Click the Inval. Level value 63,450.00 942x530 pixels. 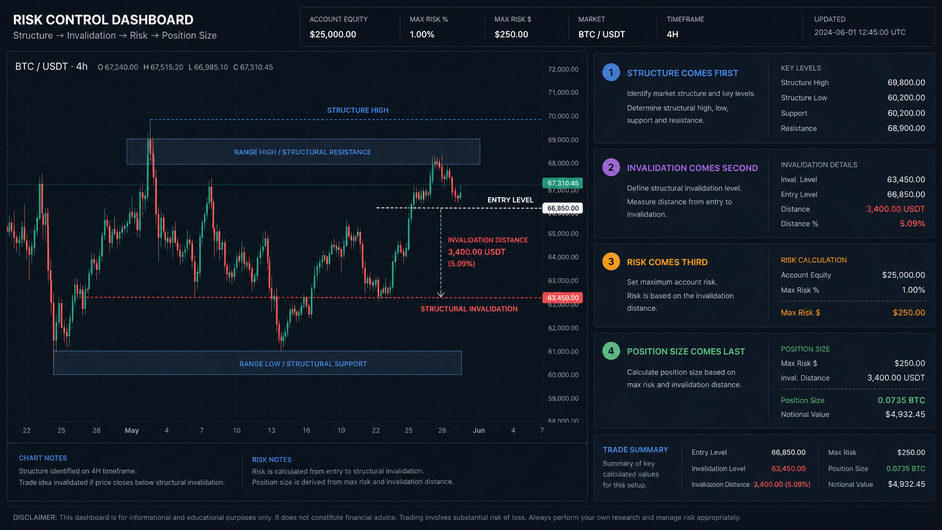coord(906,180)
